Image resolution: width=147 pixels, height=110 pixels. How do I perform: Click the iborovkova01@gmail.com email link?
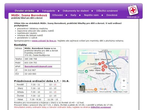click(38, 66)
